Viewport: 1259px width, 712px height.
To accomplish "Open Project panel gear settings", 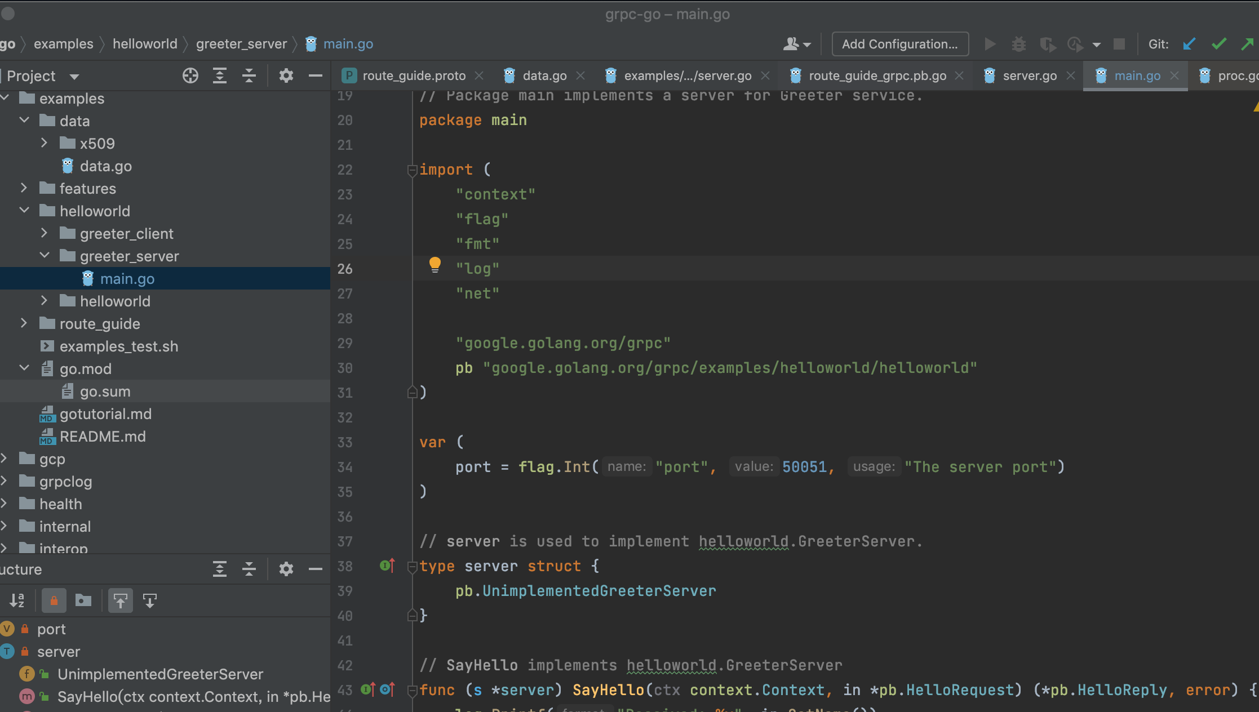I will pos(286,75).
